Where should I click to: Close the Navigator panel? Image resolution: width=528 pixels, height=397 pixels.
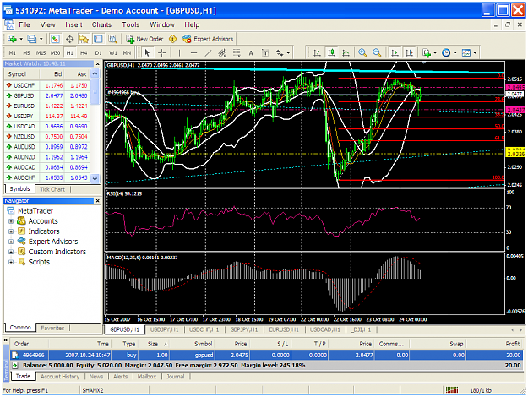pyautogui.click(x=98, y=201)
